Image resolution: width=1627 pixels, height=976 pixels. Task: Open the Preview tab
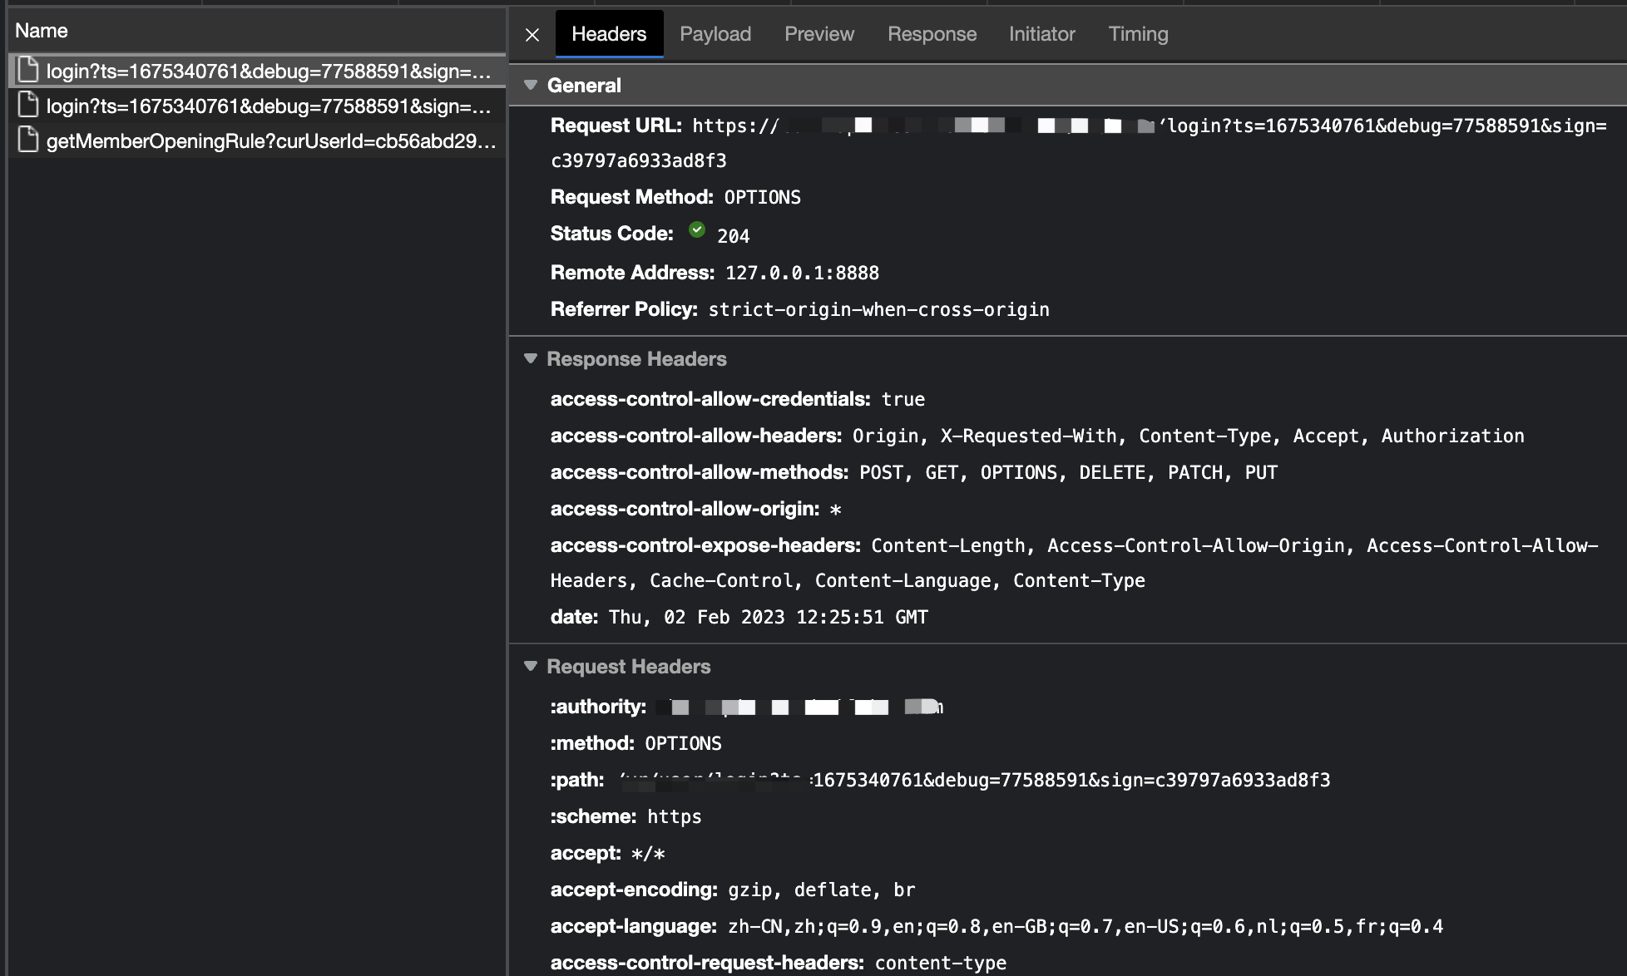(x=819, y=34)
